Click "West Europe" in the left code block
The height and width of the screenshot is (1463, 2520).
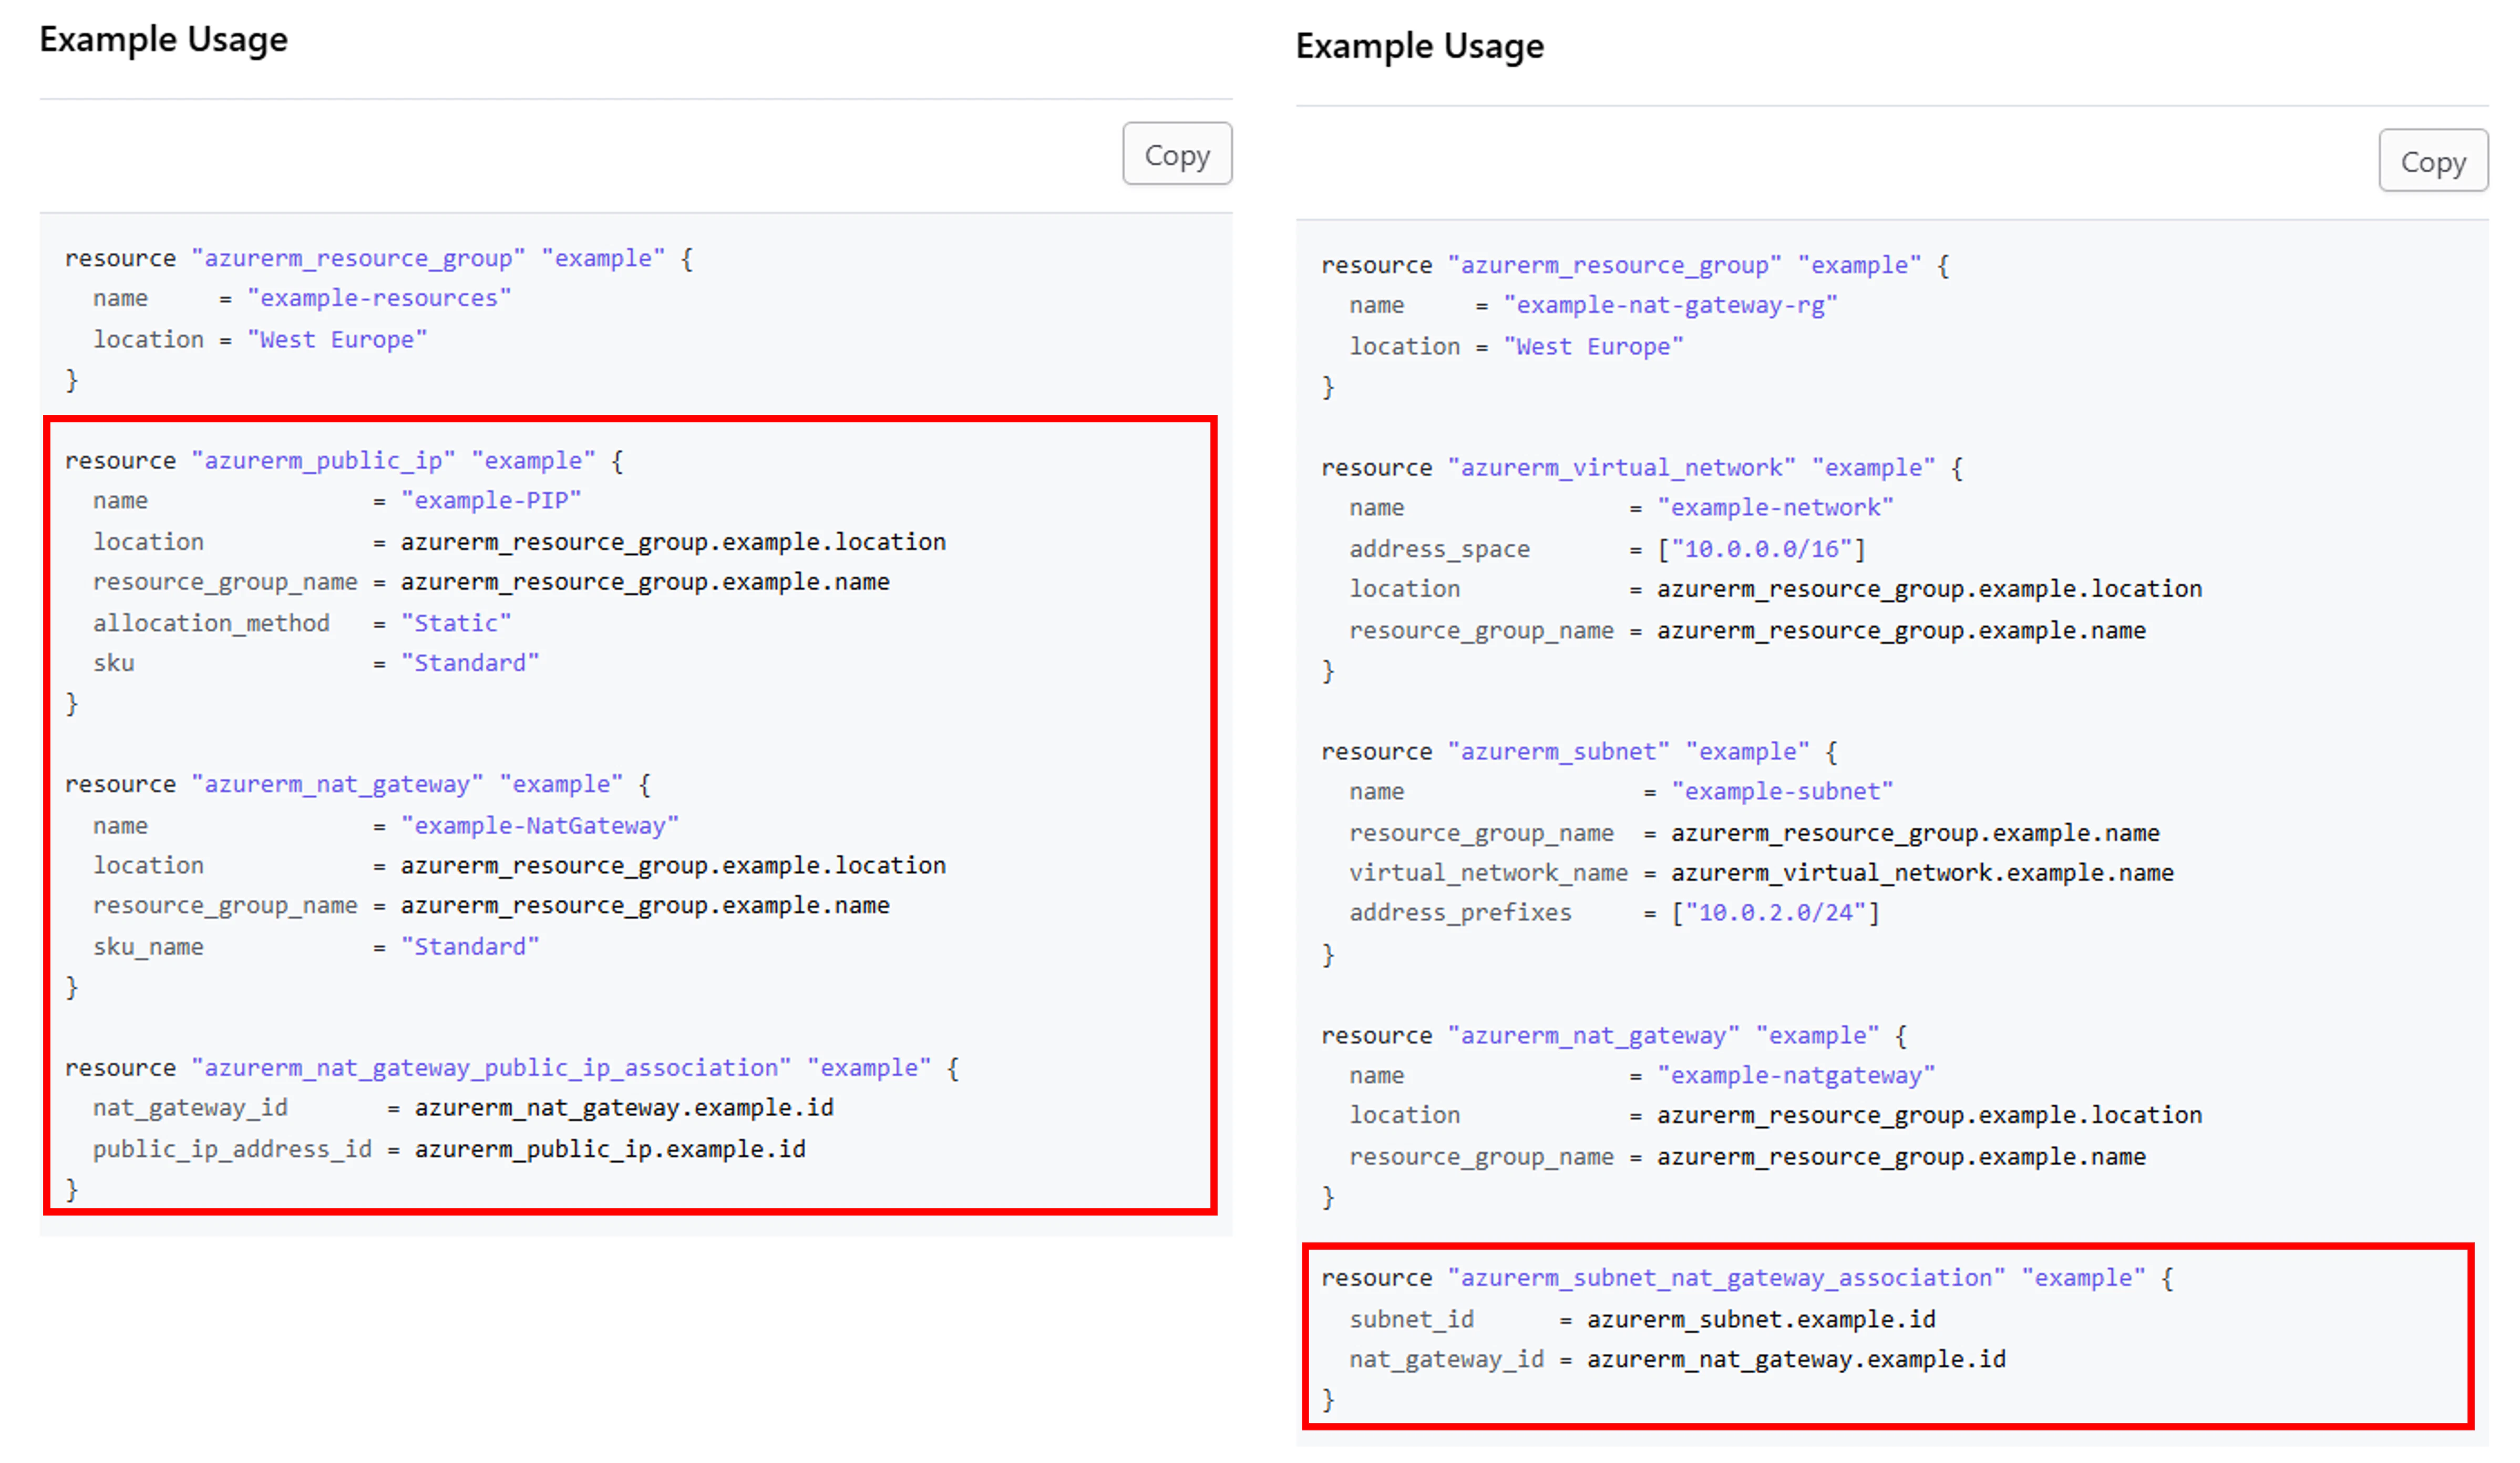pyautogui.click(x=337, y=340)
